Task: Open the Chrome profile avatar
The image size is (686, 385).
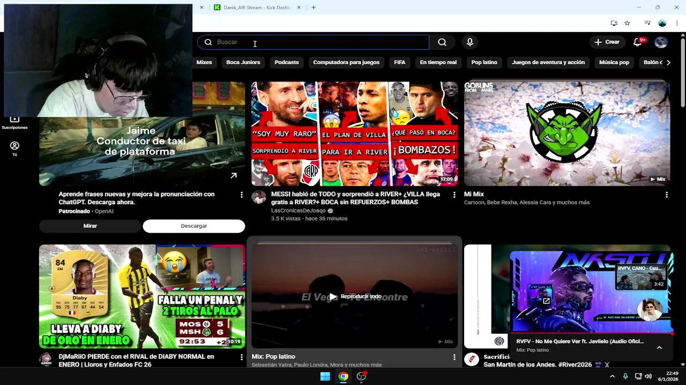Action: pyautogui.click(x=662, y=23)
